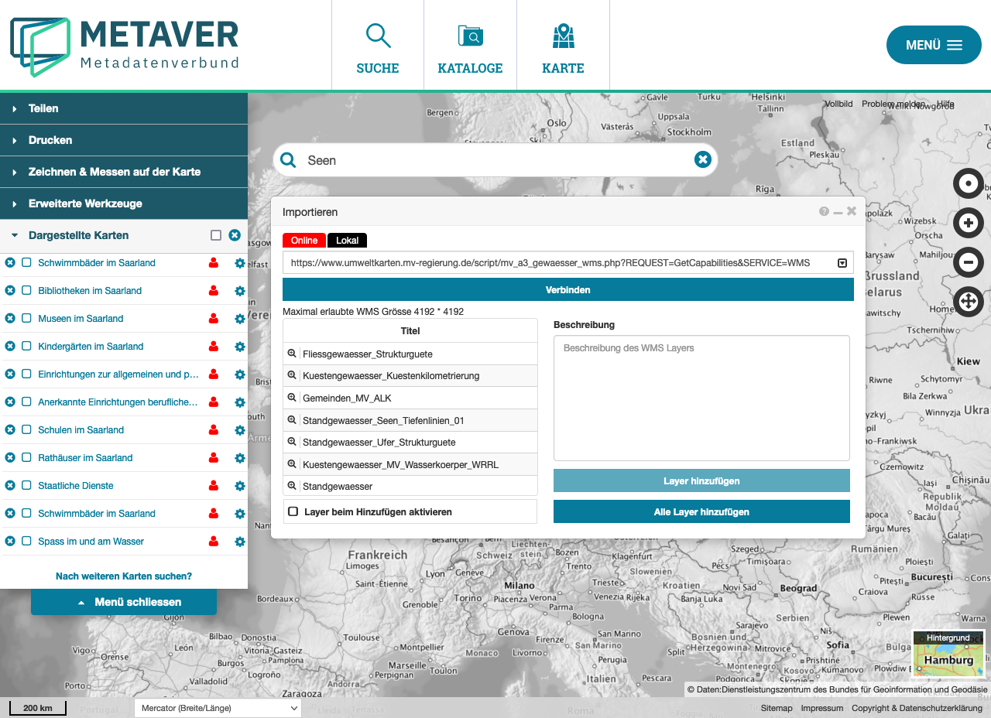The image size is (991, 718).
Task: Click the 200 km scale bar control
Action: click(x=36, y=708)
